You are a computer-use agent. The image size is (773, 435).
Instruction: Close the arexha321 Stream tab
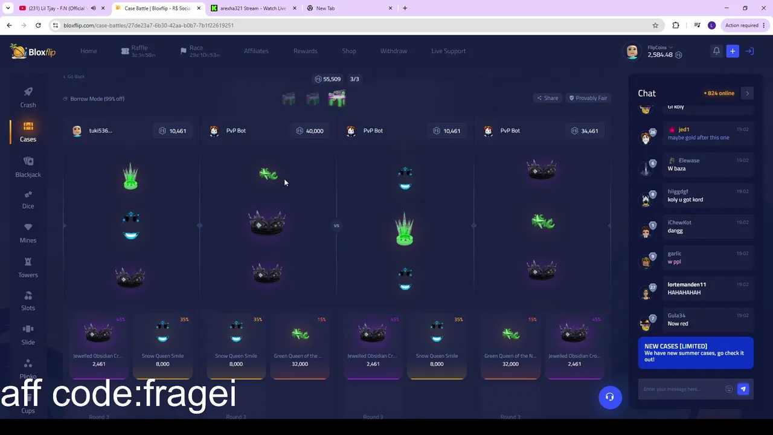[294, 8]
